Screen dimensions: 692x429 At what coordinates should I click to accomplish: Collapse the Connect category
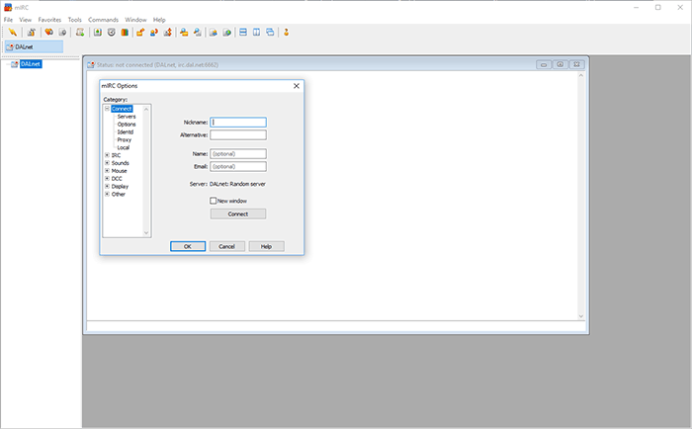pos(107,109)
